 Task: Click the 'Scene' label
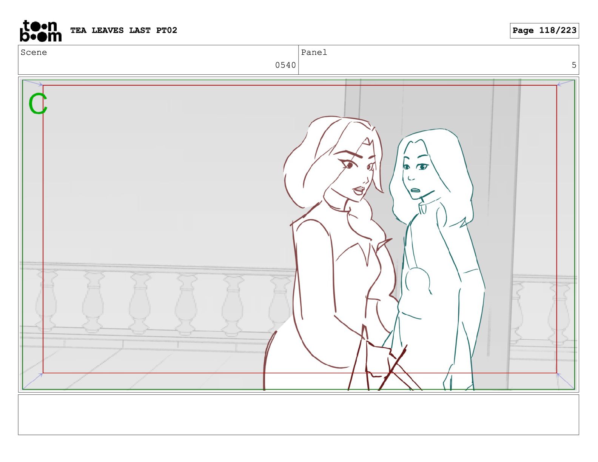click(34, 52)
